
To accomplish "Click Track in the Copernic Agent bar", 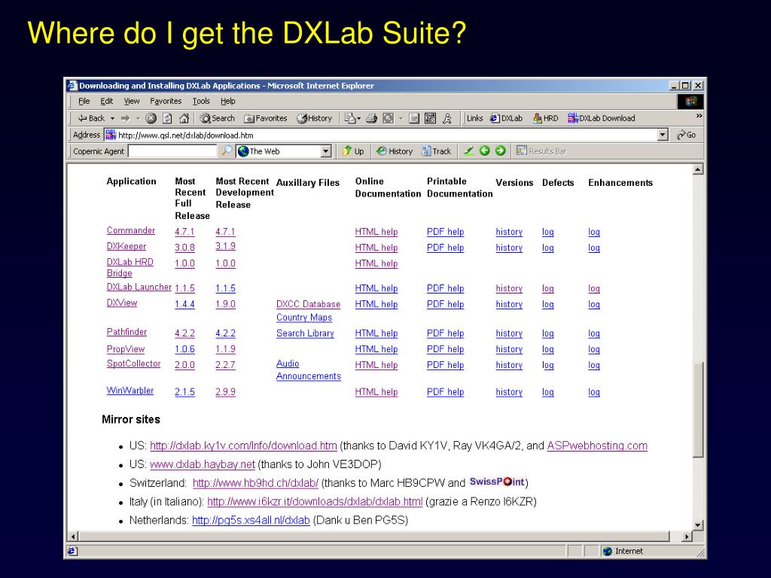I will pyautogui.click(x=437, y=151).
